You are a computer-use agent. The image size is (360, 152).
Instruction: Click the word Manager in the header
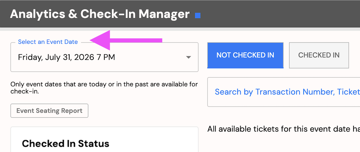(164, 14)
